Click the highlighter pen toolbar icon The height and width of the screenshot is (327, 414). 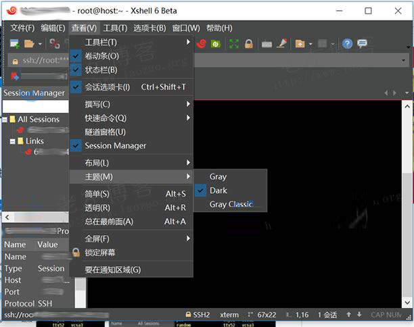(x=282, y=43)
